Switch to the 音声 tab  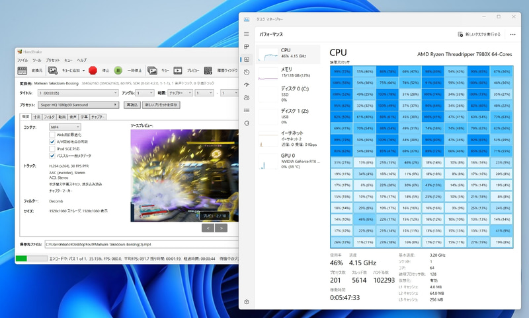(73, 117)
